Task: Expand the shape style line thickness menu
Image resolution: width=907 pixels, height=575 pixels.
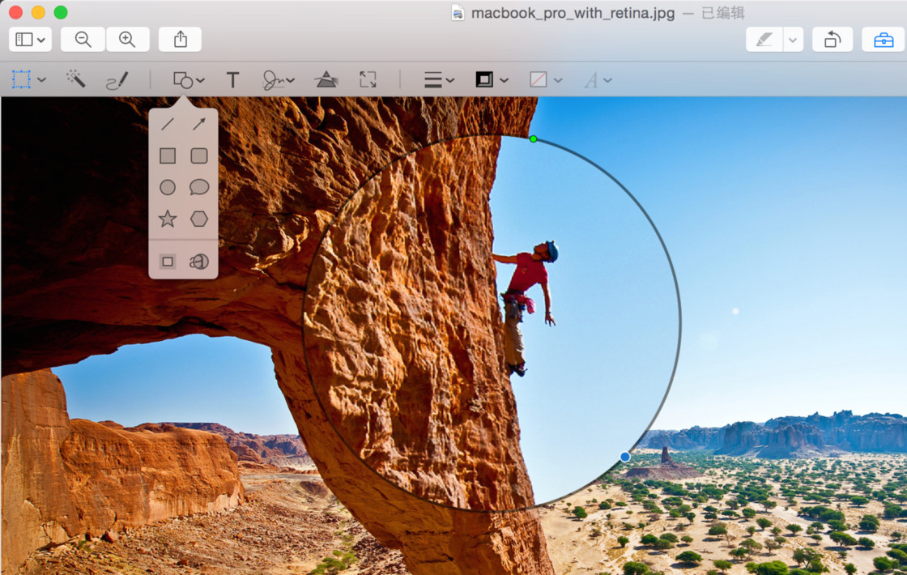Action: [439, 80]
